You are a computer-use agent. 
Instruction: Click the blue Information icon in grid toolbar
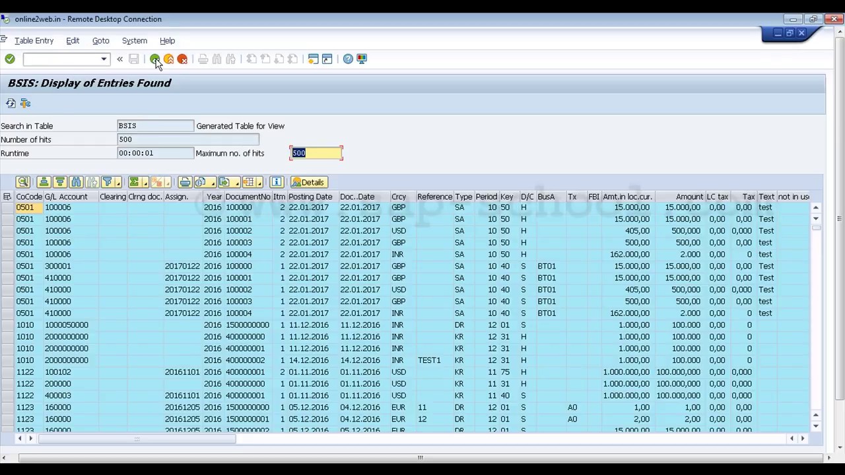tap(277, 182)
